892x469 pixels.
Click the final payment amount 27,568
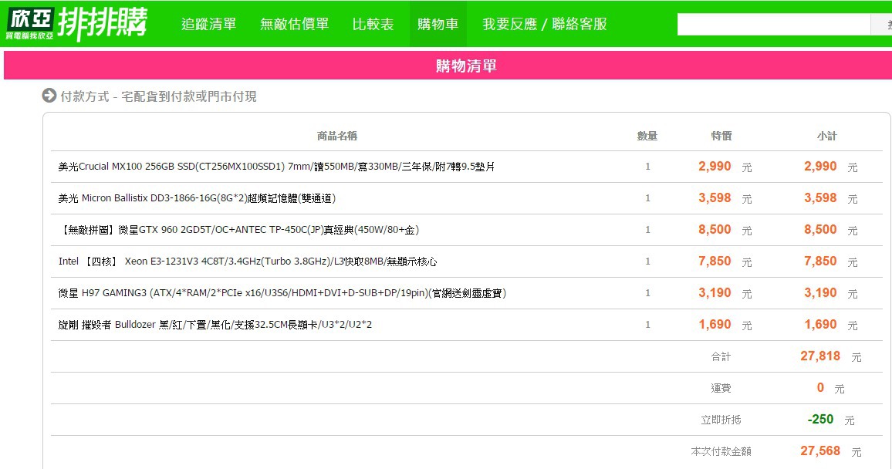click(x=820, y=450)
